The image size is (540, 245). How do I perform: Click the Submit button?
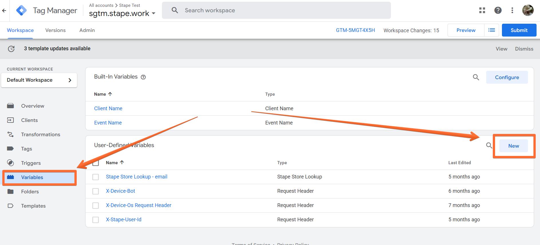tap(519, 30)
